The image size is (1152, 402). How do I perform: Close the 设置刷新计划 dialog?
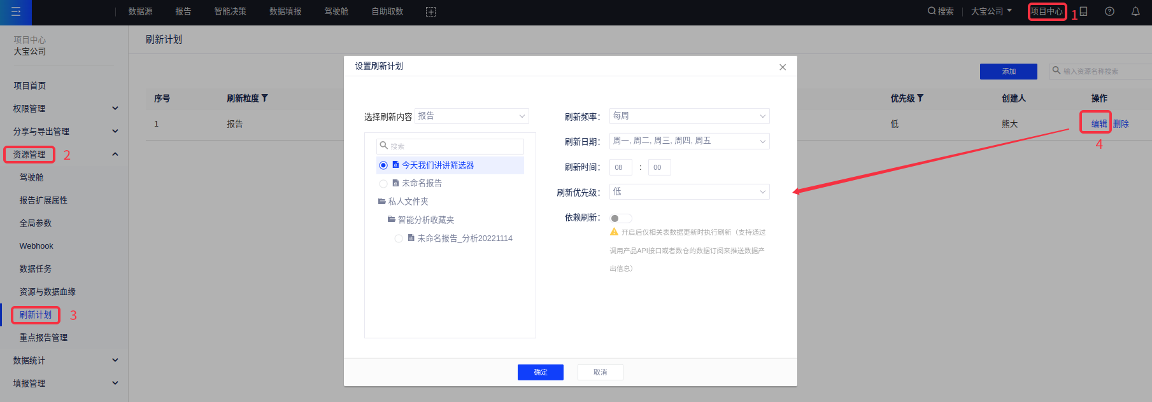click(783, 67)
